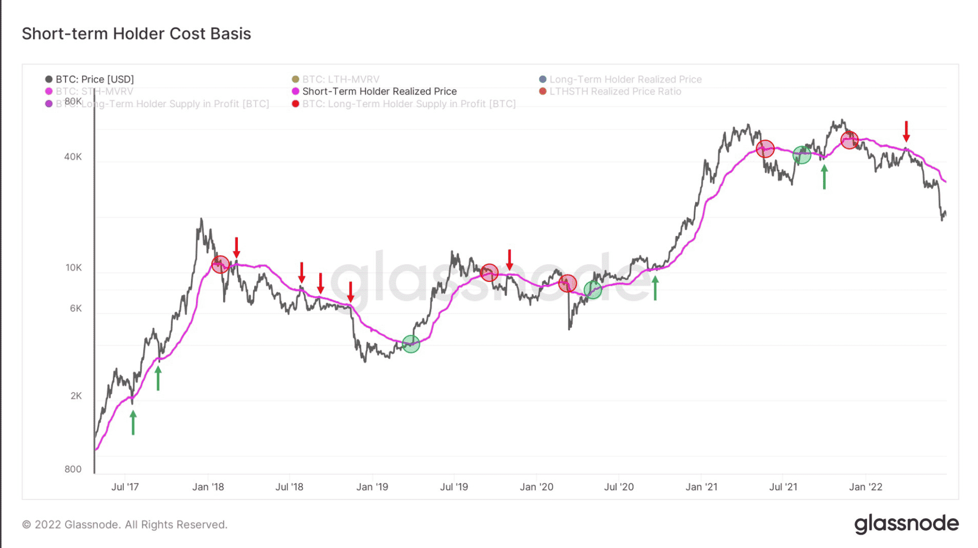Viewport: 978px width, 548px height.
Task: Enable the LTHSTH Realized Price Ratio series
Action: (x=615, y=91)
